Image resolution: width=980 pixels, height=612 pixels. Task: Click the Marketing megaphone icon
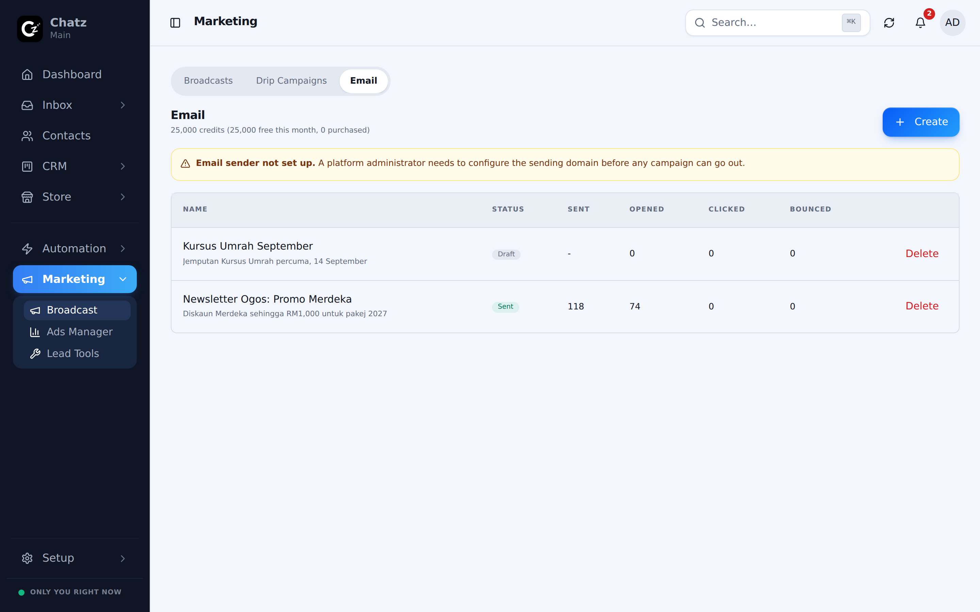click(x=27, y=279)
